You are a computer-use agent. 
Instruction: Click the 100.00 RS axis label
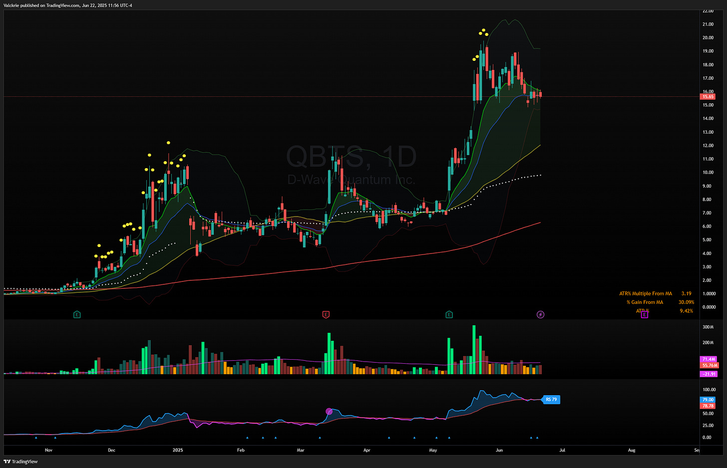click(709, 390)
